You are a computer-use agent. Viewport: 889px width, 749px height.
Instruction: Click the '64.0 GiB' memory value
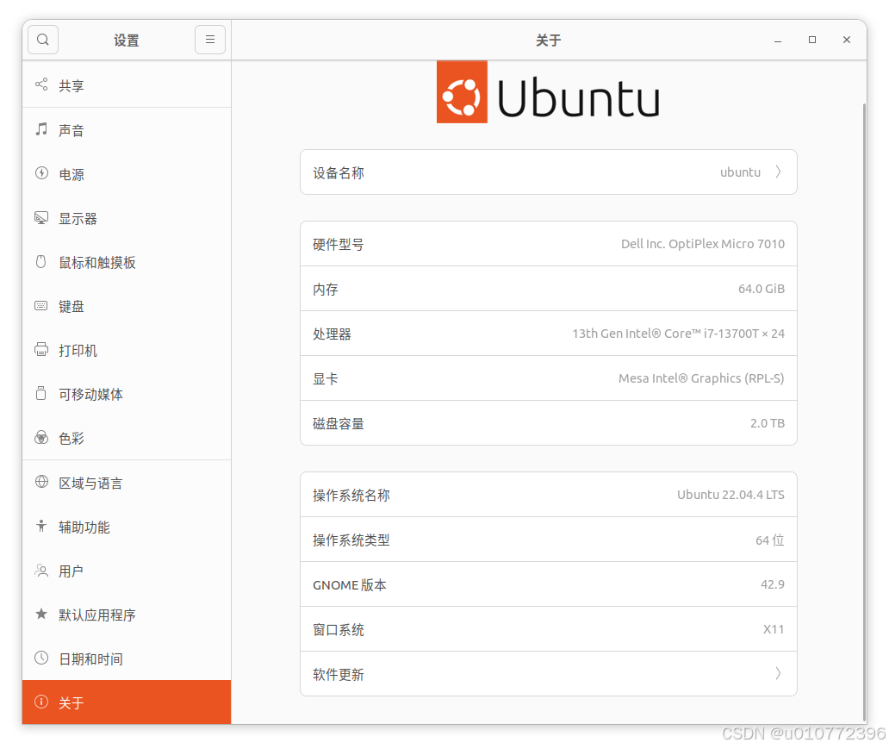point(761,289)
